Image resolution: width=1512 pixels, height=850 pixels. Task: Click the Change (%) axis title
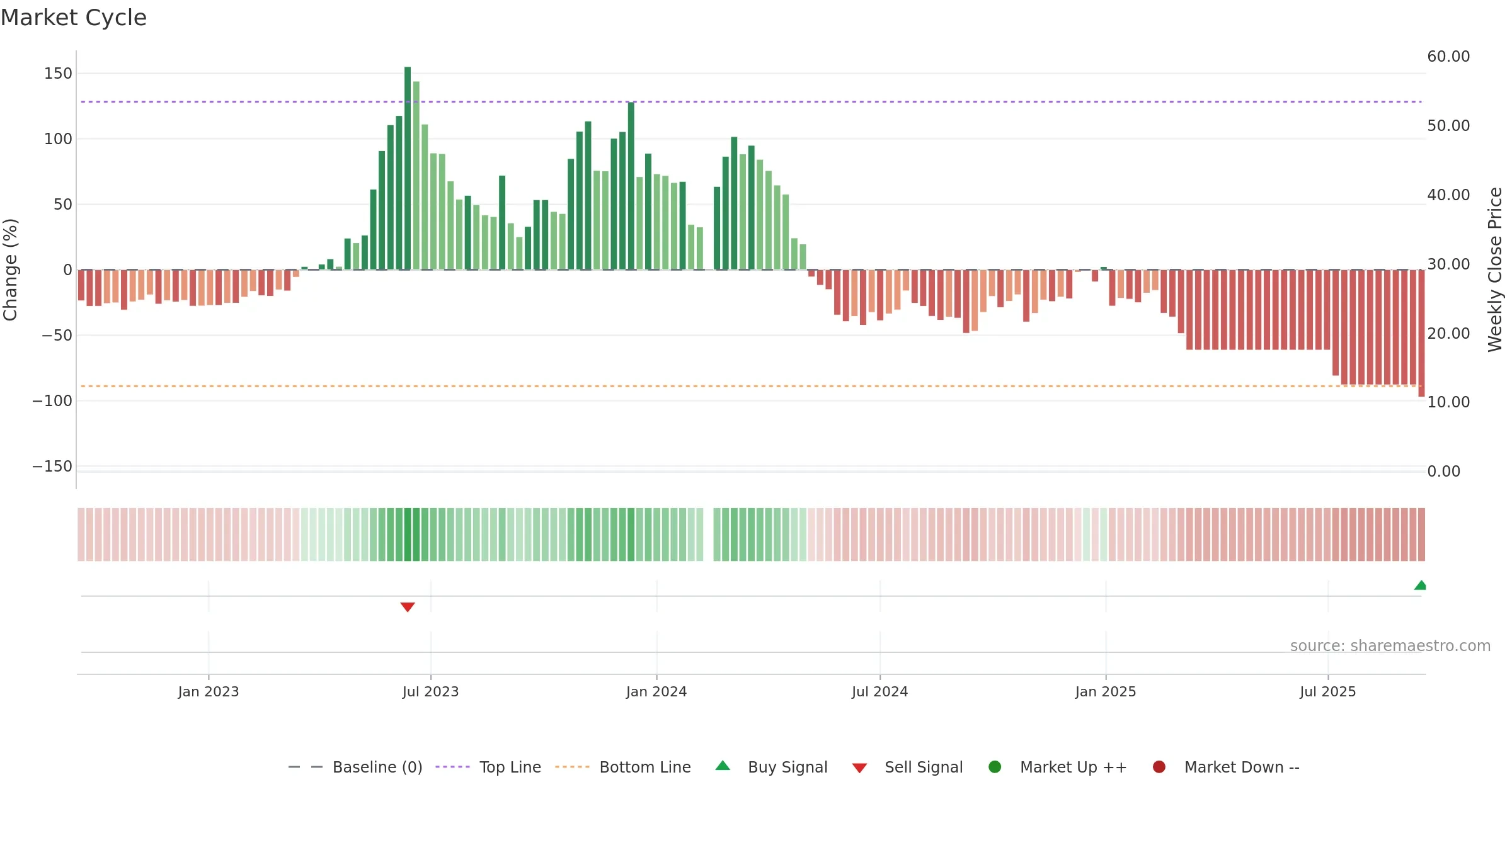10,269
